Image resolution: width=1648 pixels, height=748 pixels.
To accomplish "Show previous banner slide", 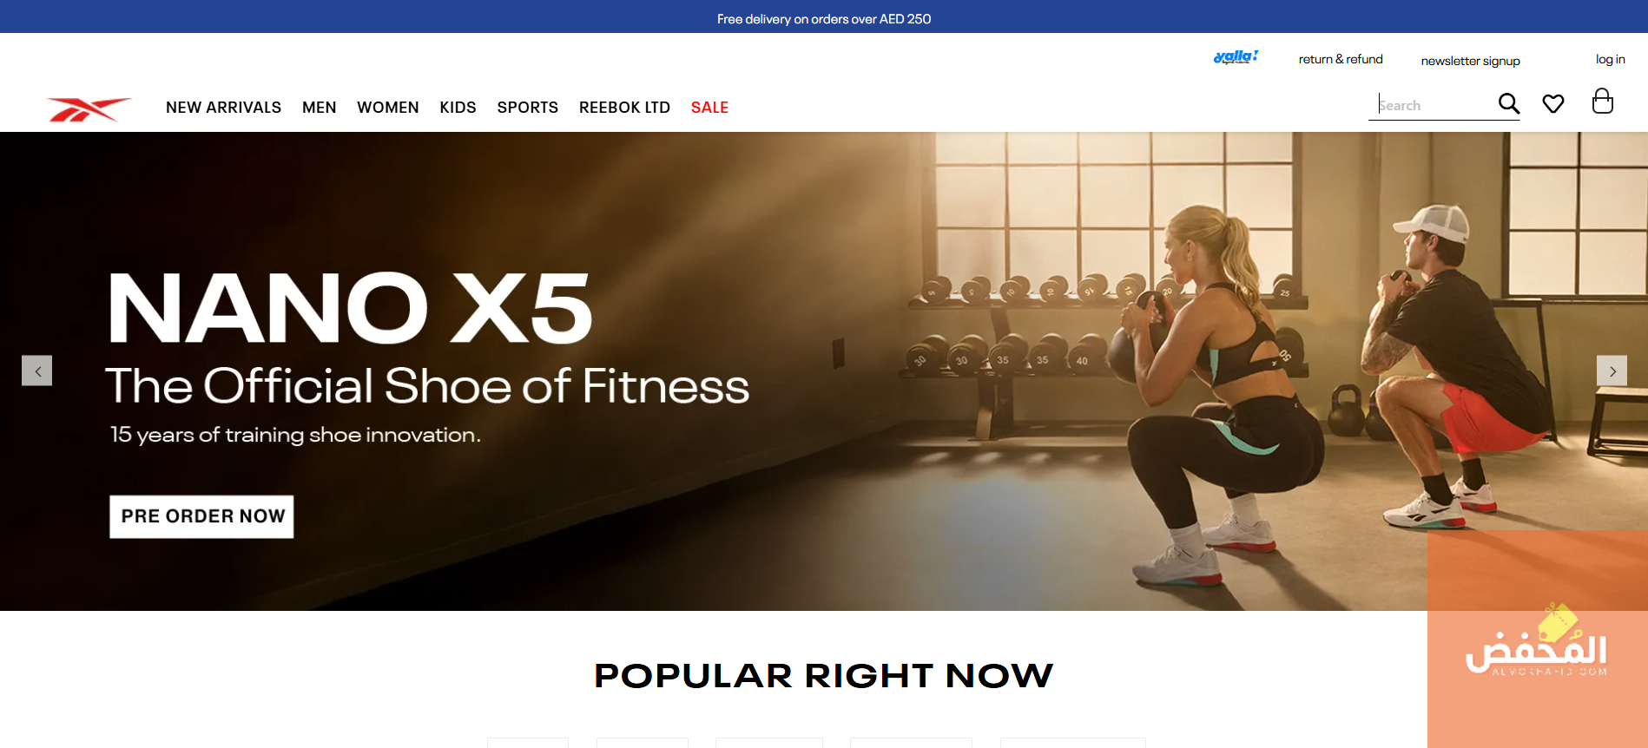I will (x=37, y=371).
